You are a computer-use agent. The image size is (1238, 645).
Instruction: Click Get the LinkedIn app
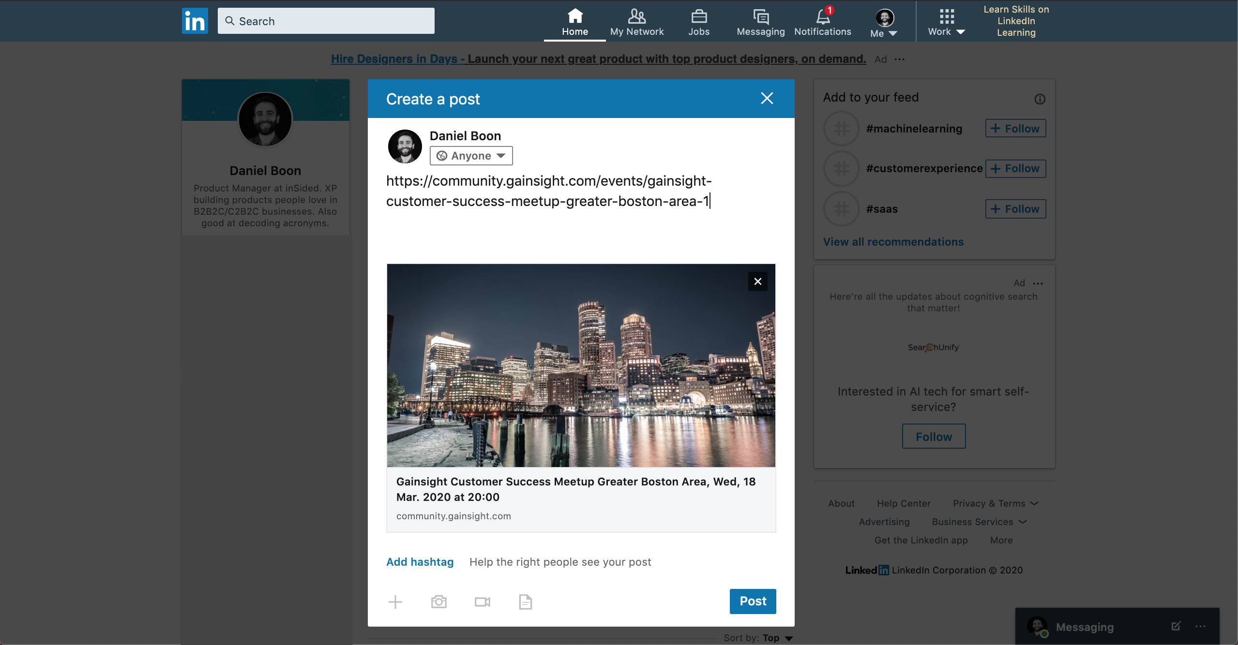click(921, 540)
